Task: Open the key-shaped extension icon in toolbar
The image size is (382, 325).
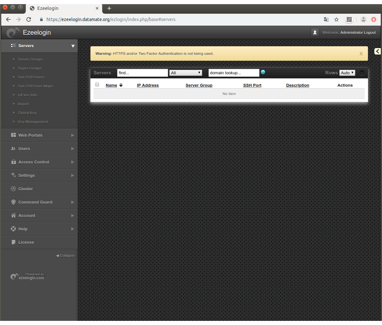Action: click(349, 19)
